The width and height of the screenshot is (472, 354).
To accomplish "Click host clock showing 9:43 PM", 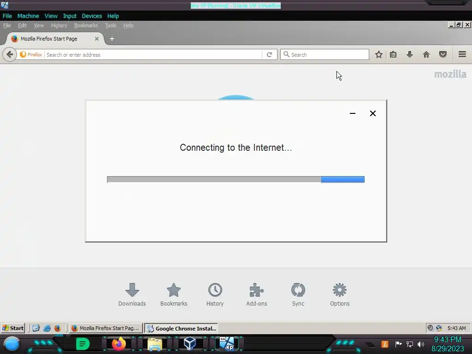I will [x=448, y=340].
